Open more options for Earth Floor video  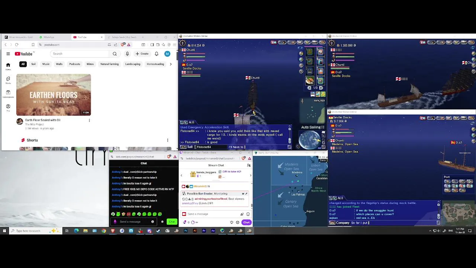(89, 121)
